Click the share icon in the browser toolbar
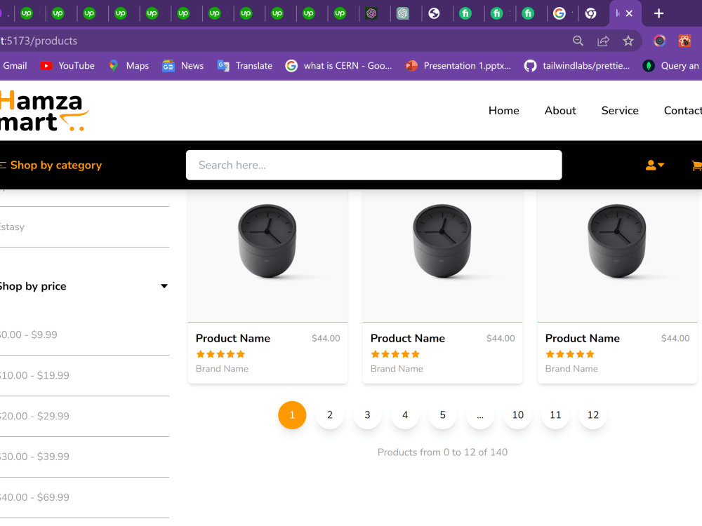Screen dimensions: 702x526 pos(603,41)
